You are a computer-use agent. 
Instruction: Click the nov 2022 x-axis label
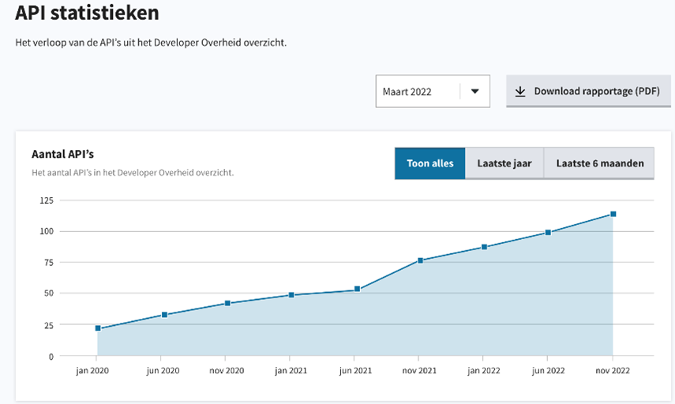[x=613, y=370]
